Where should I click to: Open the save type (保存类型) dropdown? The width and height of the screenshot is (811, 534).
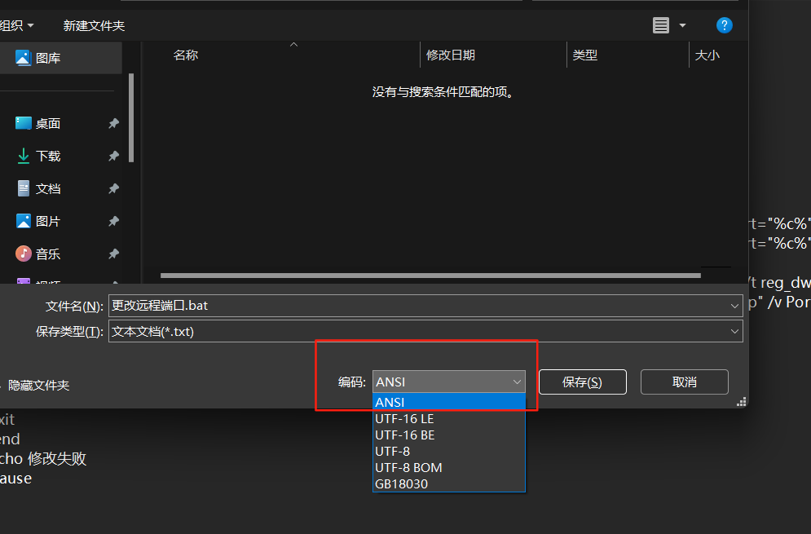point(735,332)
